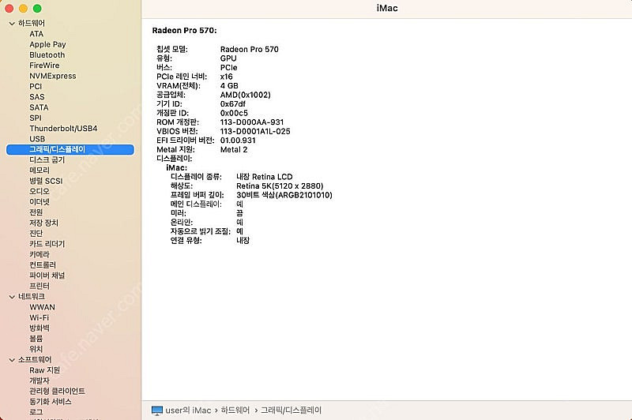Click VBIOS version '113-D0001A1L-025'

point(254,131)
